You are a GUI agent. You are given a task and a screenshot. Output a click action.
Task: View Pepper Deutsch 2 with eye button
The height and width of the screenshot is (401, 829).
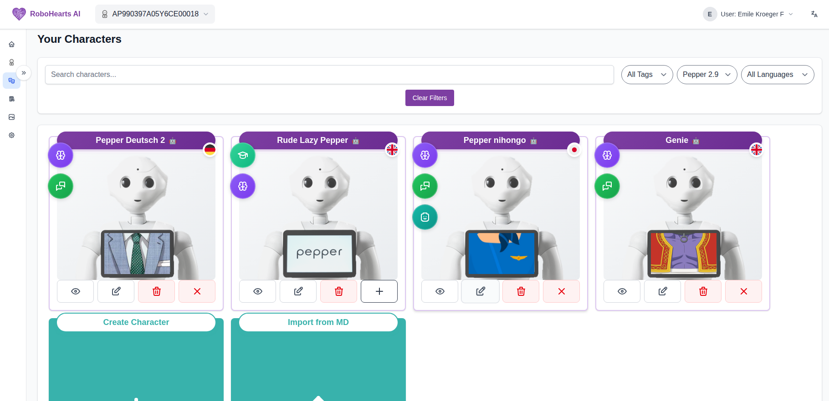pos(76,291)
